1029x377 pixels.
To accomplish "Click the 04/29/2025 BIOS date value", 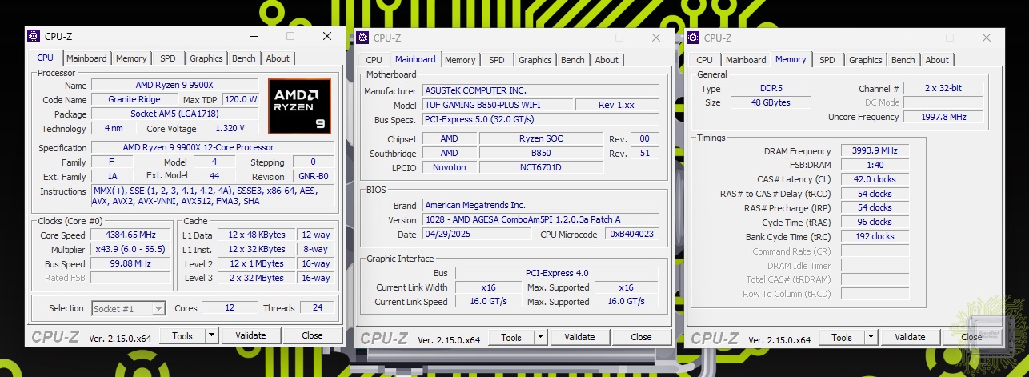I will (476, 234).
